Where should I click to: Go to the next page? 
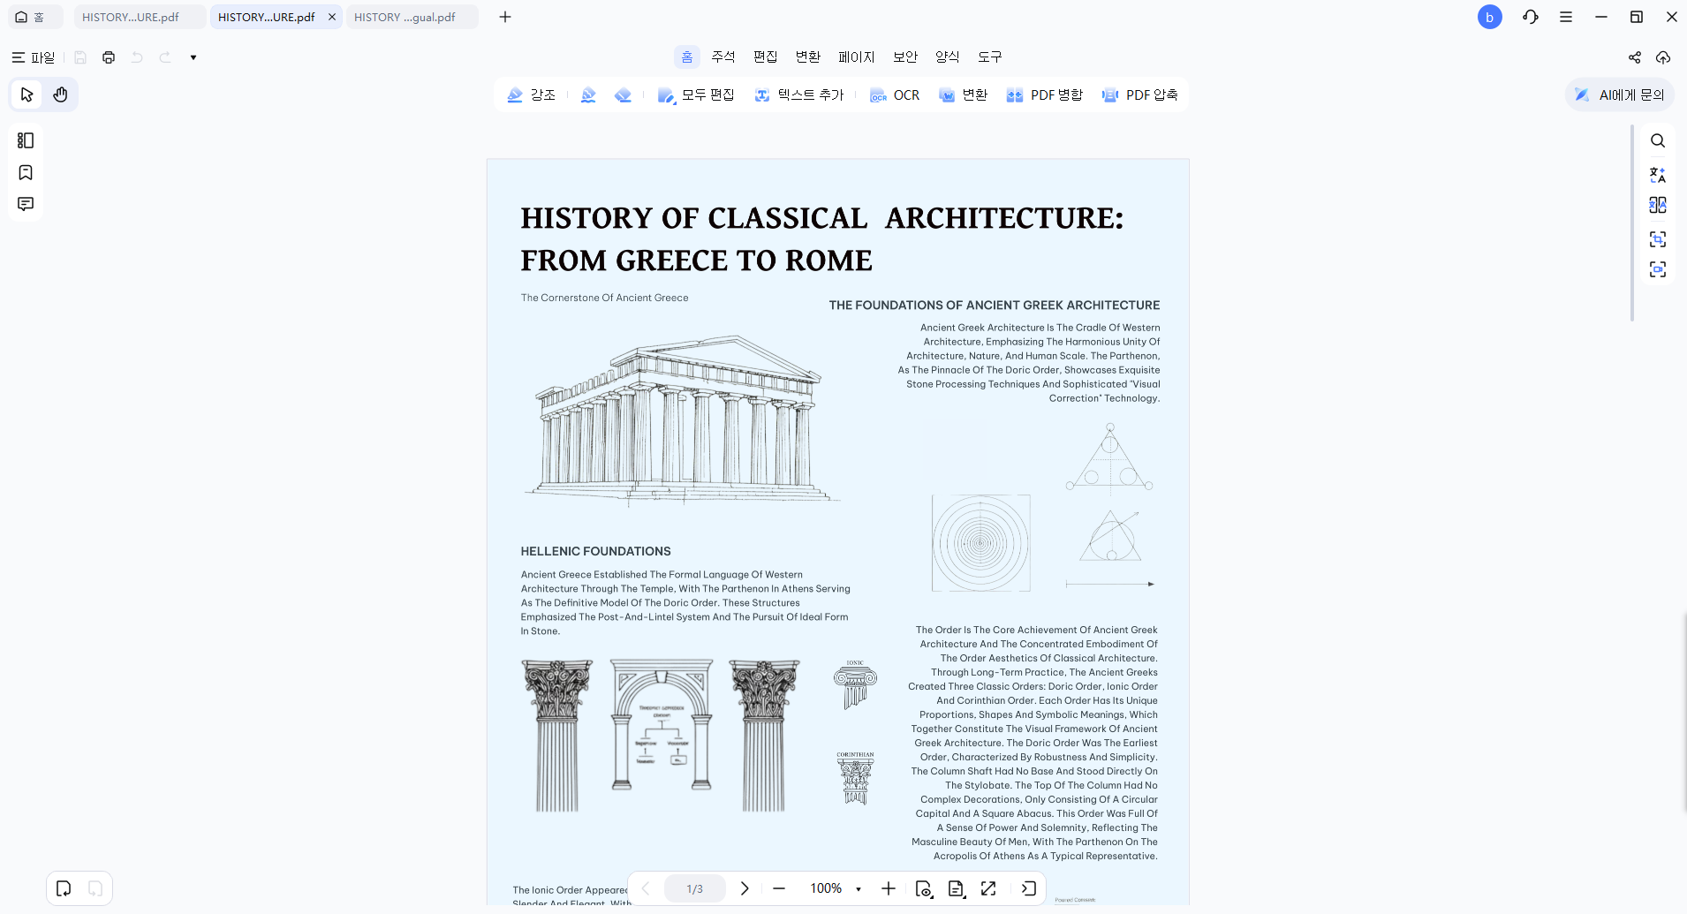click(x=745, y=888)
